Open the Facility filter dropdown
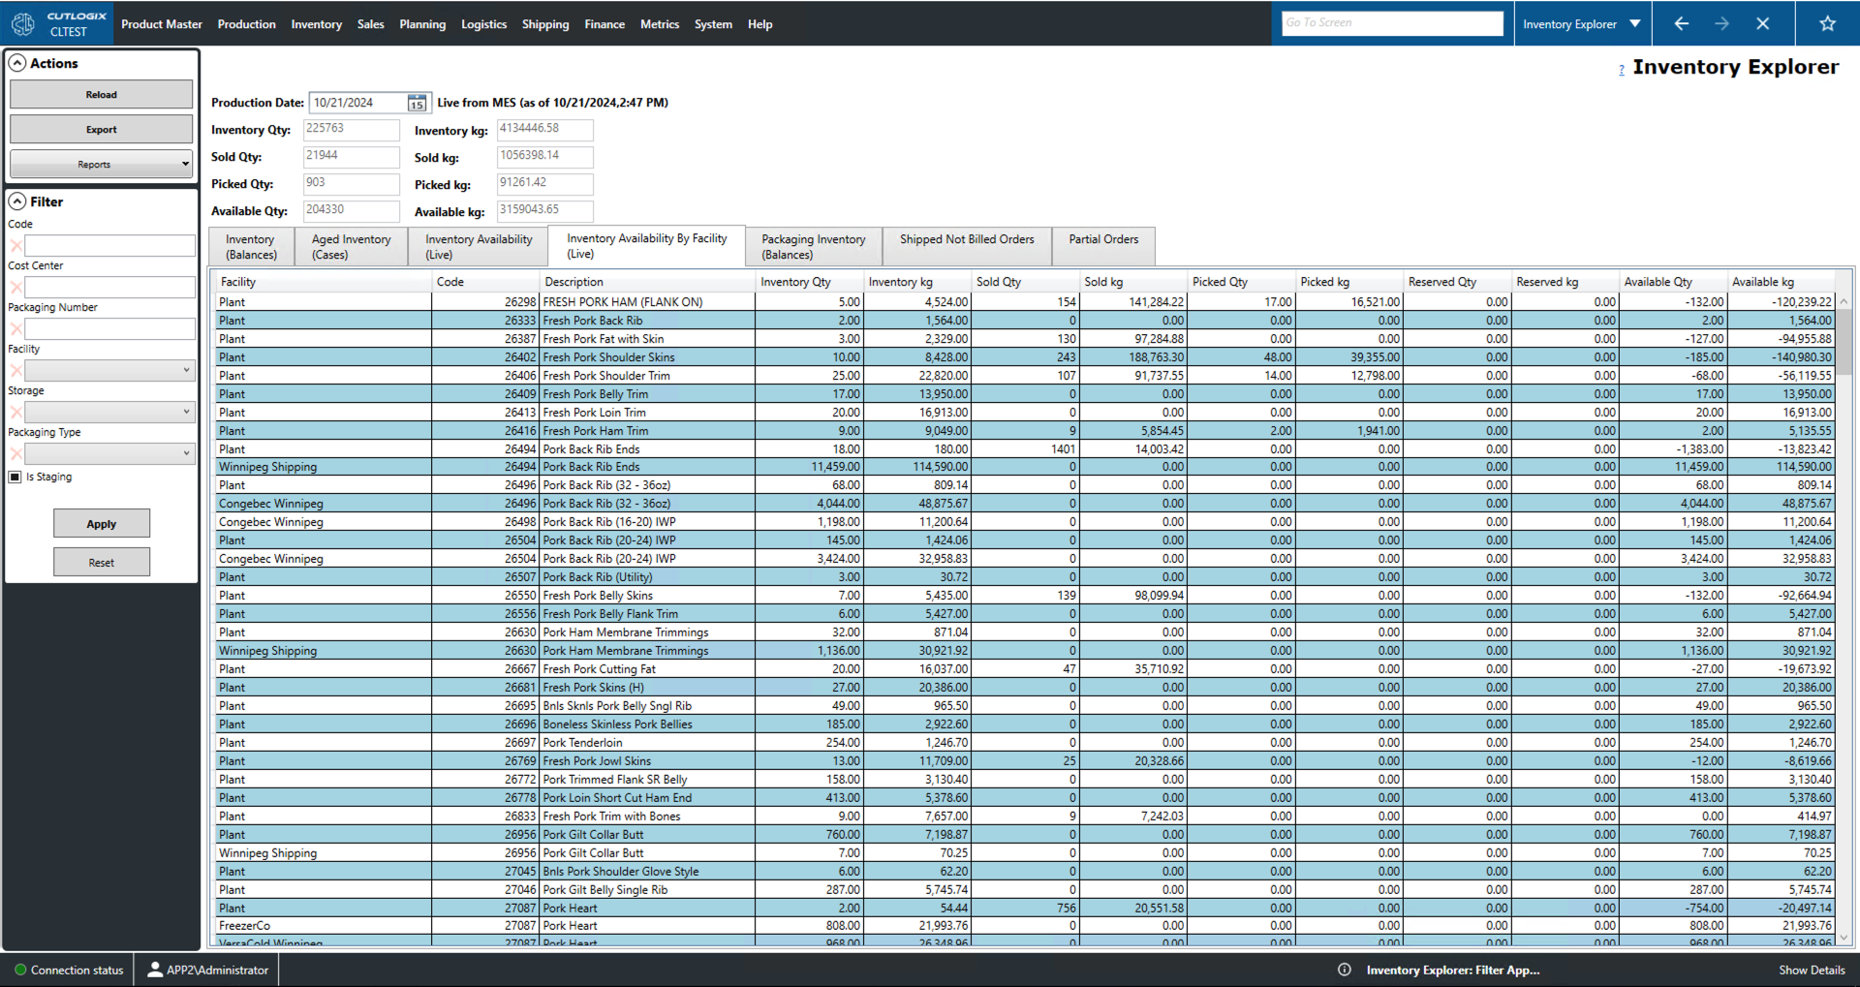Image resolution: width=1860 pixels, height=987 pixels. 109,371
